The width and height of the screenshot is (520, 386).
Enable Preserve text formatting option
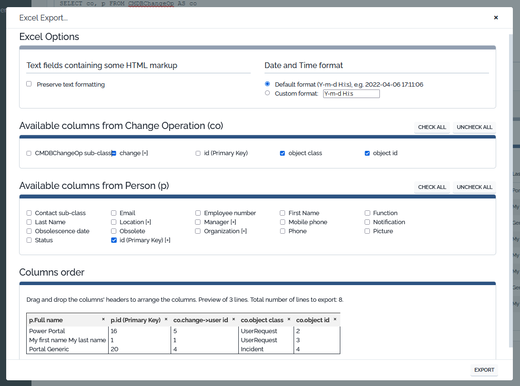pos(29,84)
